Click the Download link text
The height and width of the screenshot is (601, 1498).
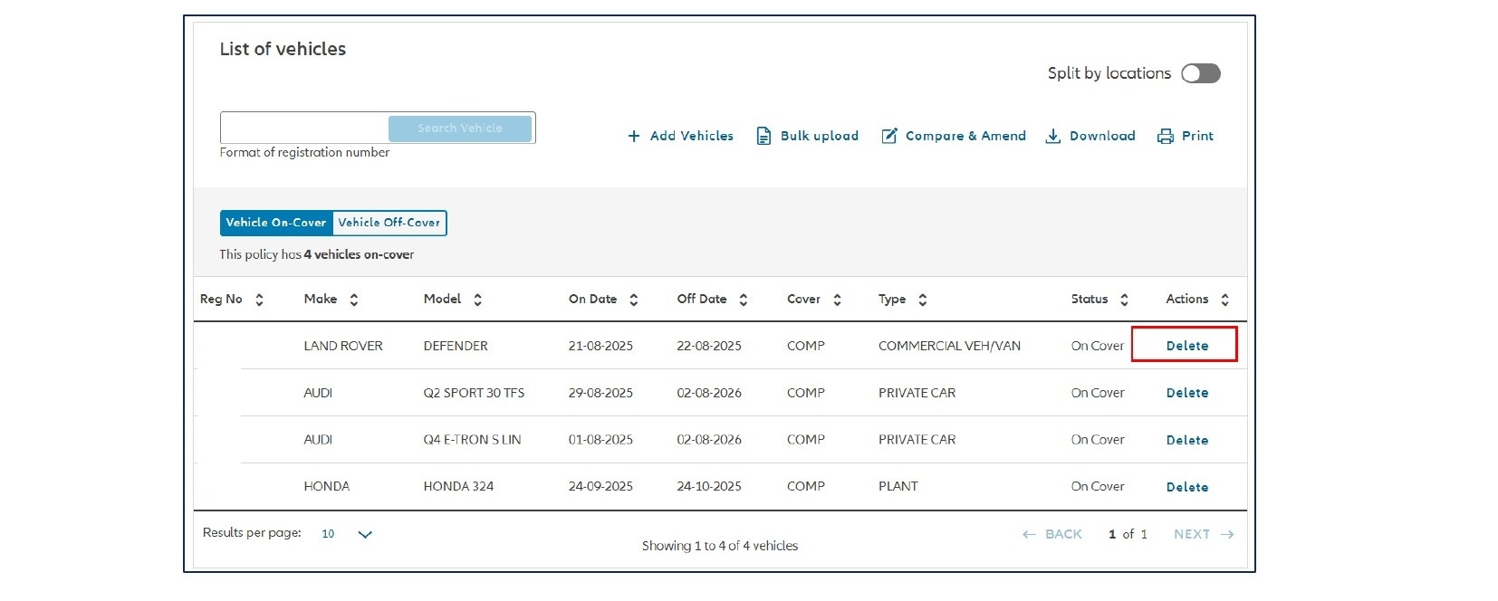coord(1102,136)
